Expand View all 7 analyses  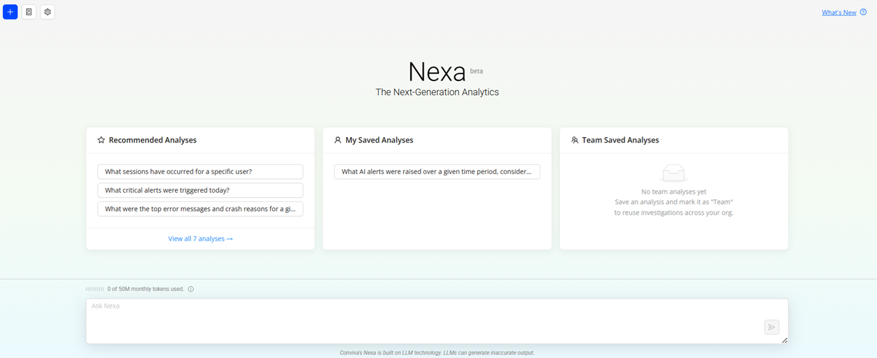click(200, 238)
